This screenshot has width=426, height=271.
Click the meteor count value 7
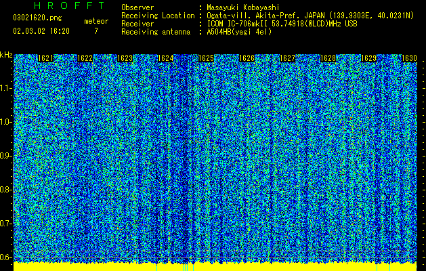pos(96,31)
